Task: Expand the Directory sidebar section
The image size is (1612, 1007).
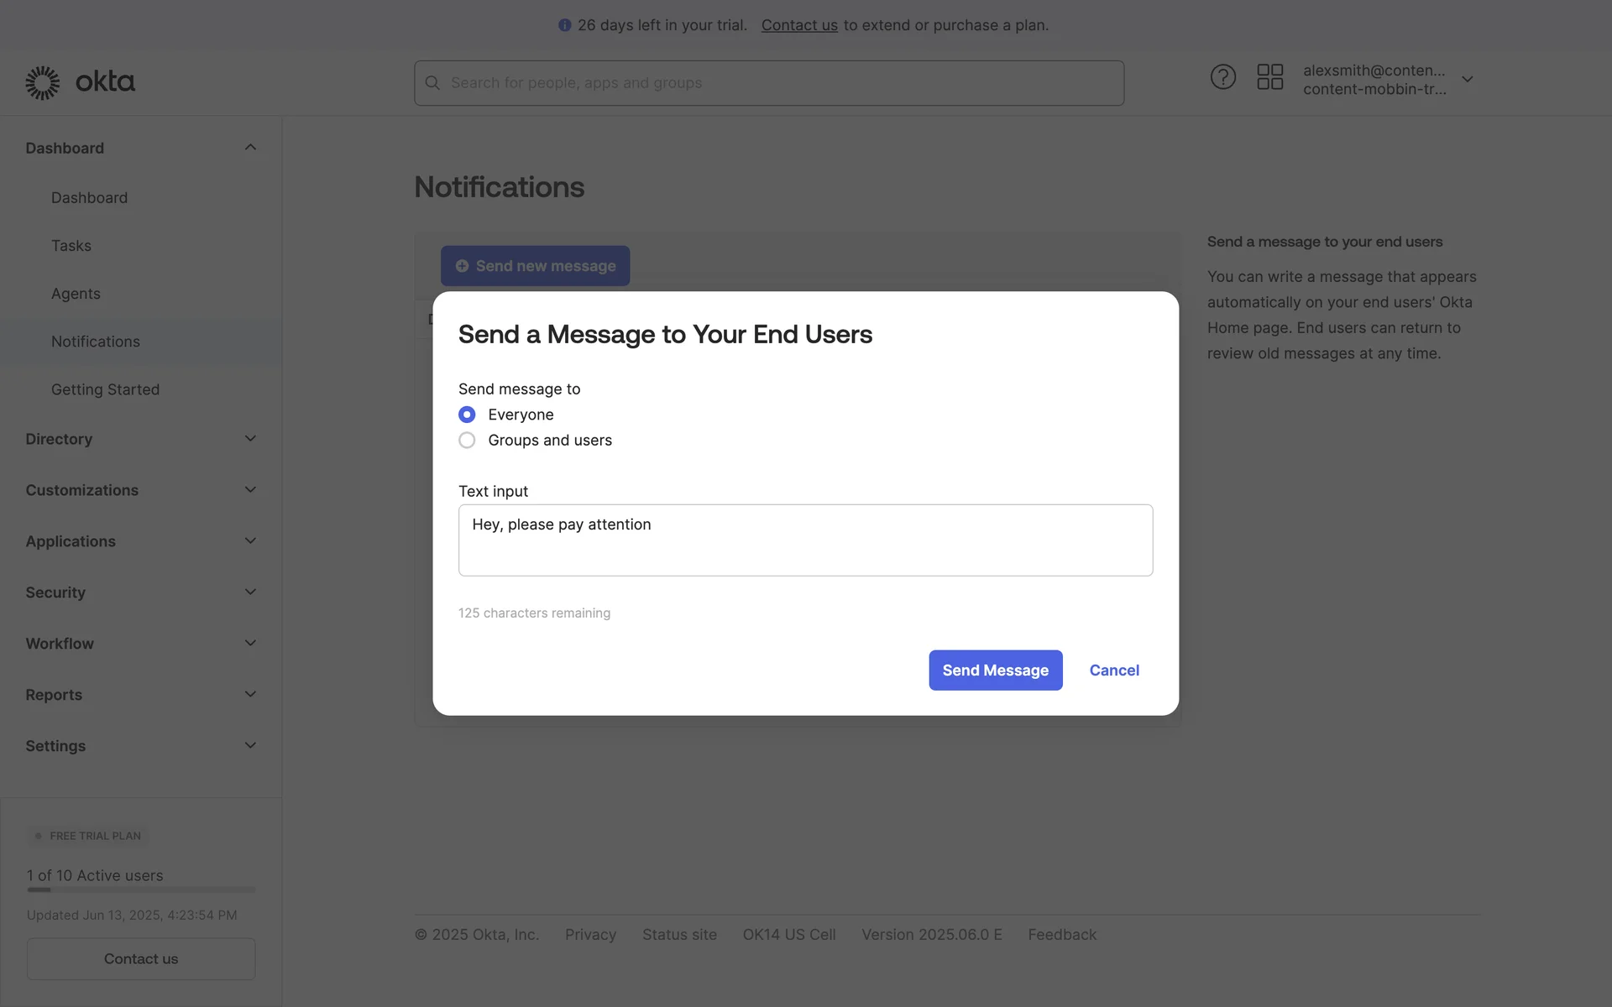Action: [x=250, y=439]
